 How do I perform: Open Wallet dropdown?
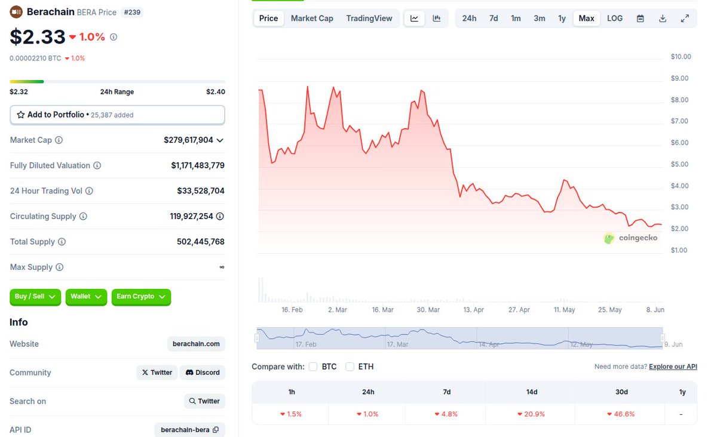tap(86, 297)
